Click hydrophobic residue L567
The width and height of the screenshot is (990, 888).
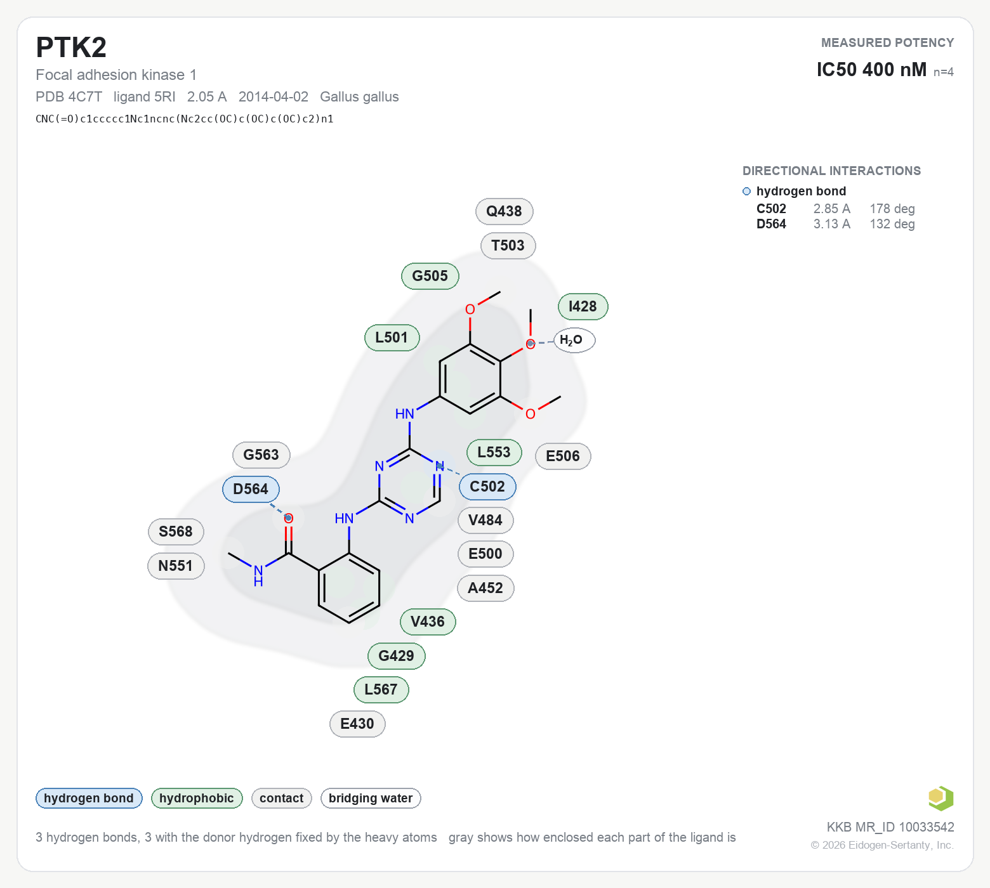(x=381, y=689)
